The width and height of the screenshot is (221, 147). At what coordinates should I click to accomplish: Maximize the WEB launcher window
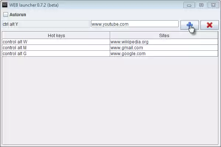tap(201, 5)
